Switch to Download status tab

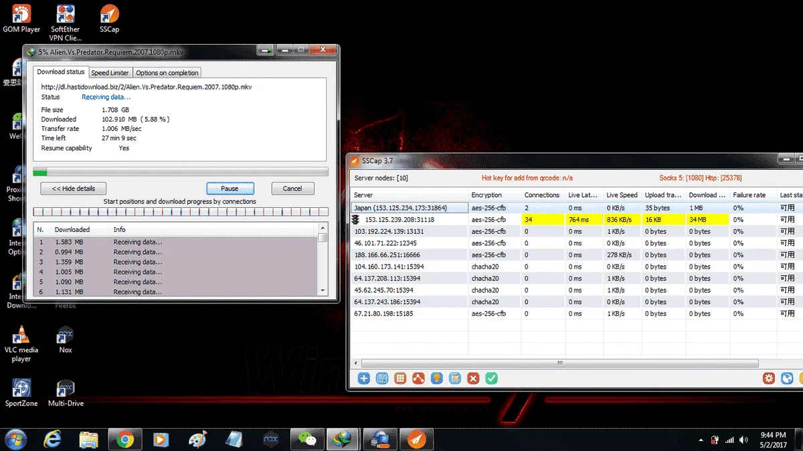point(61,72)
